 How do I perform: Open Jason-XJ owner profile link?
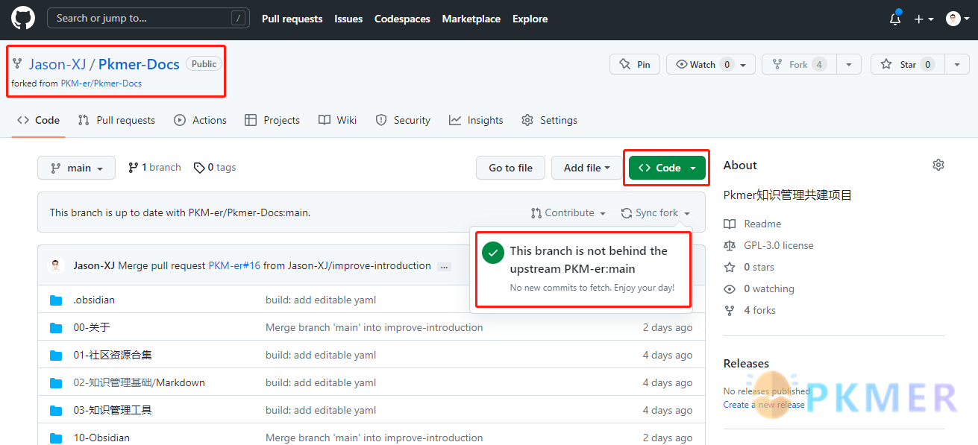point(57,64)
